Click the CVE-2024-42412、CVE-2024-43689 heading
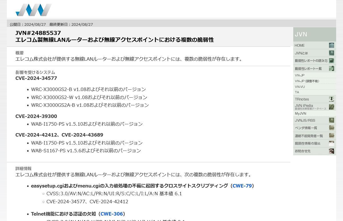The height and width of the screenshot is (221, 343). pos(59,135)
